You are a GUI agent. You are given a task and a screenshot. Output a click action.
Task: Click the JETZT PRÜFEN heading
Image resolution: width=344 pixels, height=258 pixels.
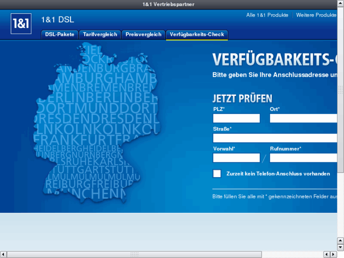pyautogui.click(x=242, y=98)
